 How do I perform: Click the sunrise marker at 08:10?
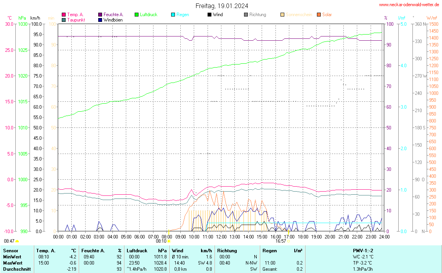[169, 241]
